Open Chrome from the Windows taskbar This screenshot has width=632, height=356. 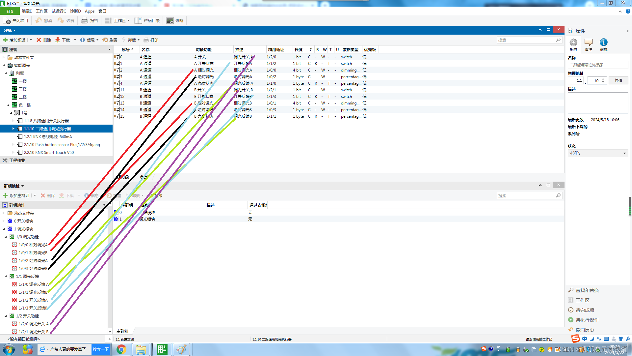[121, 349]
